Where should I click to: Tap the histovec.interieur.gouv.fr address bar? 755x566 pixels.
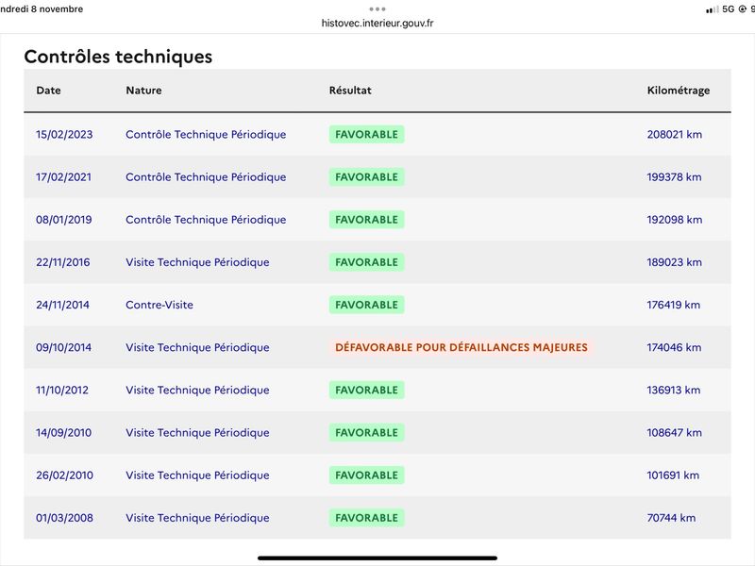pos(377,23)
